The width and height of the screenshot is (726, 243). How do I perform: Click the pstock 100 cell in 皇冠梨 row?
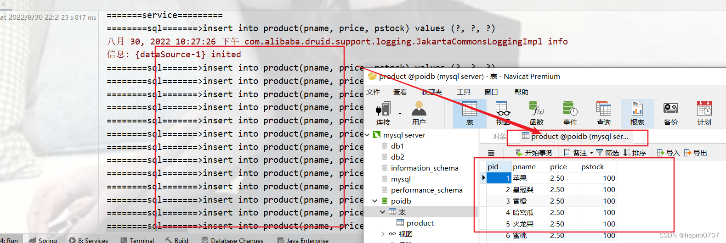[598, 189]
